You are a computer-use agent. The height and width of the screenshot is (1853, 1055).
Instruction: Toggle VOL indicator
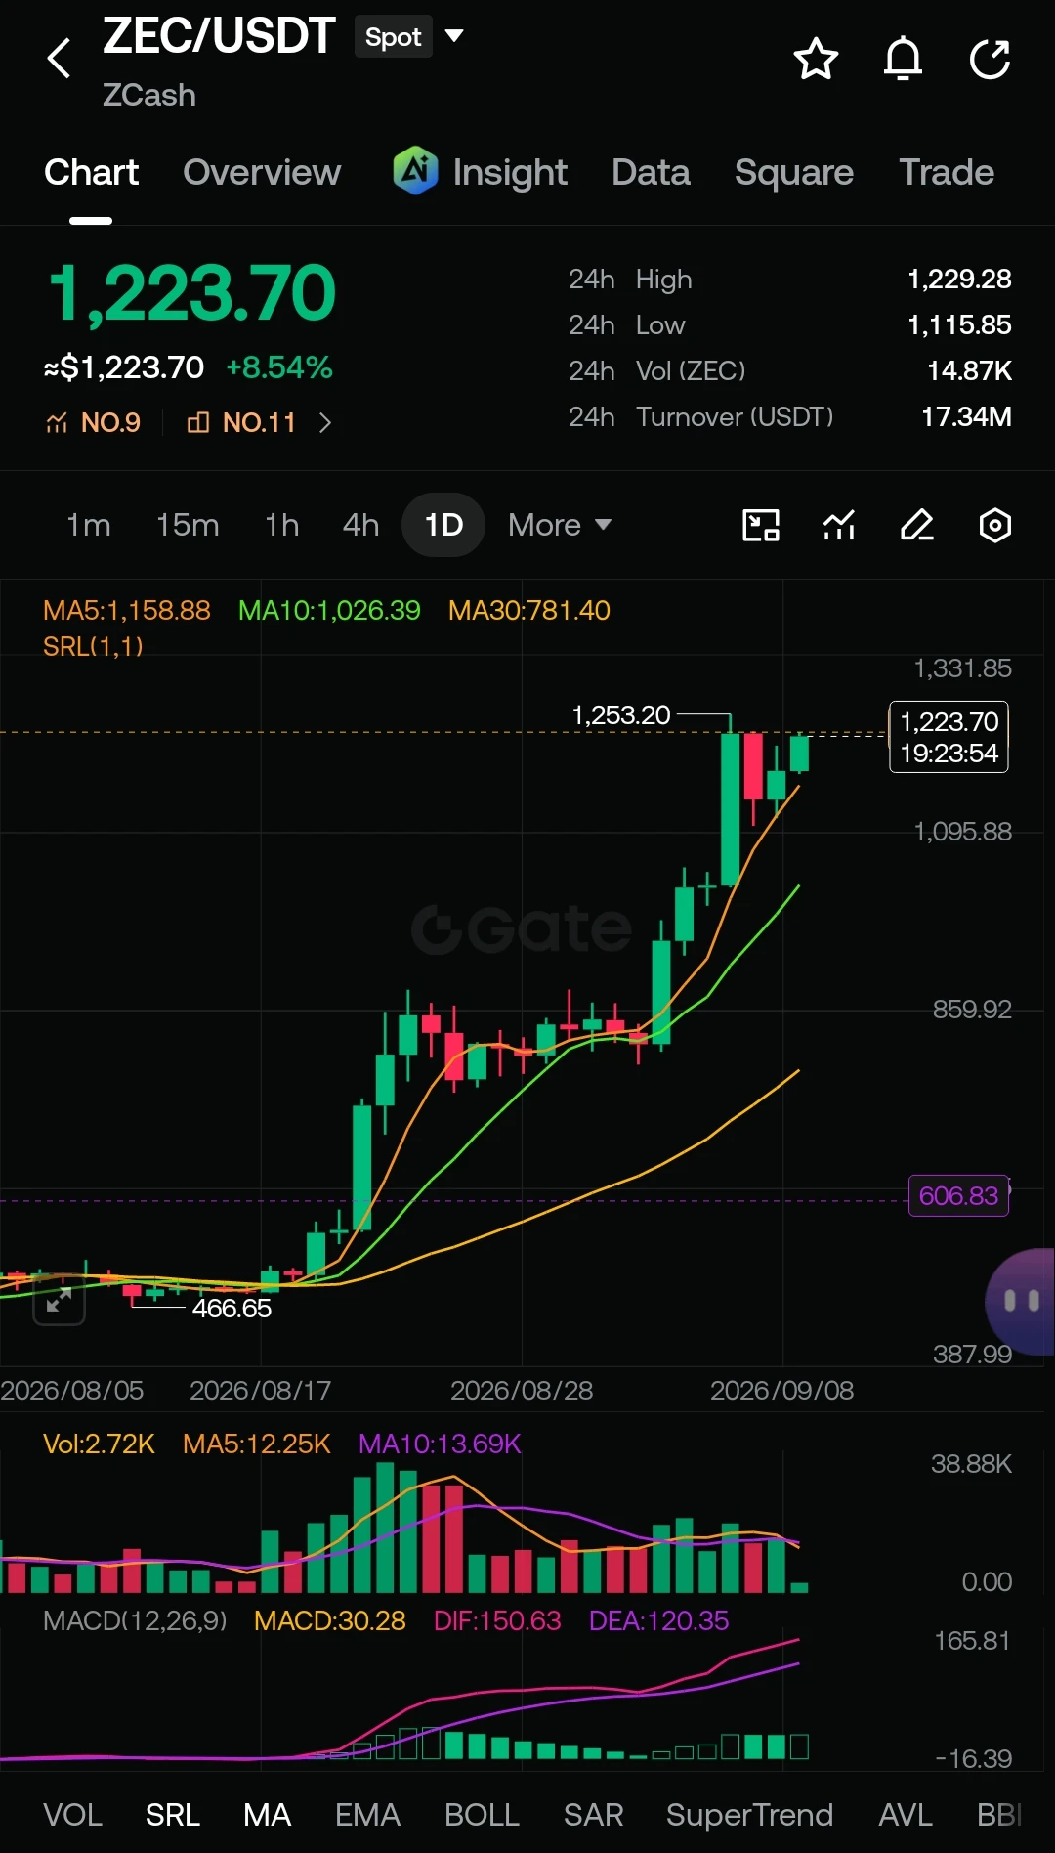point(72,1815)
